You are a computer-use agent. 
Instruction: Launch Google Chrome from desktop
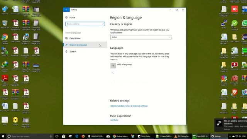[5, 39]
